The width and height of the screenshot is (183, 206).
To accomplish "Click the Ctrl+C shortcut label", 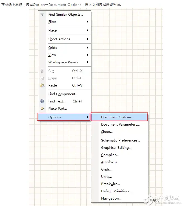I will [x=77, y=78].
